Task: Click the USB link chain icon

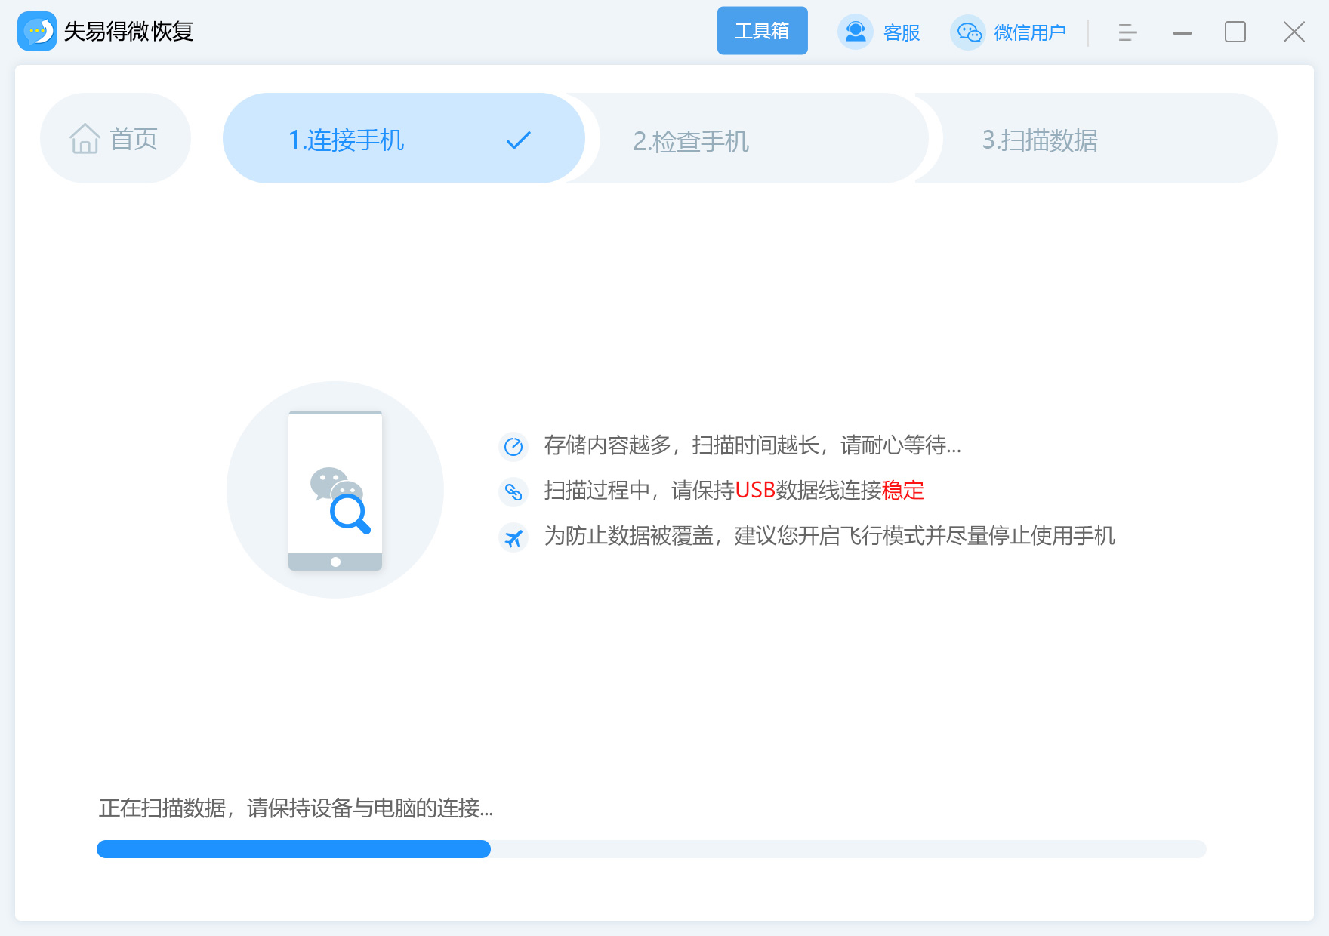Action: pos(513,491)
